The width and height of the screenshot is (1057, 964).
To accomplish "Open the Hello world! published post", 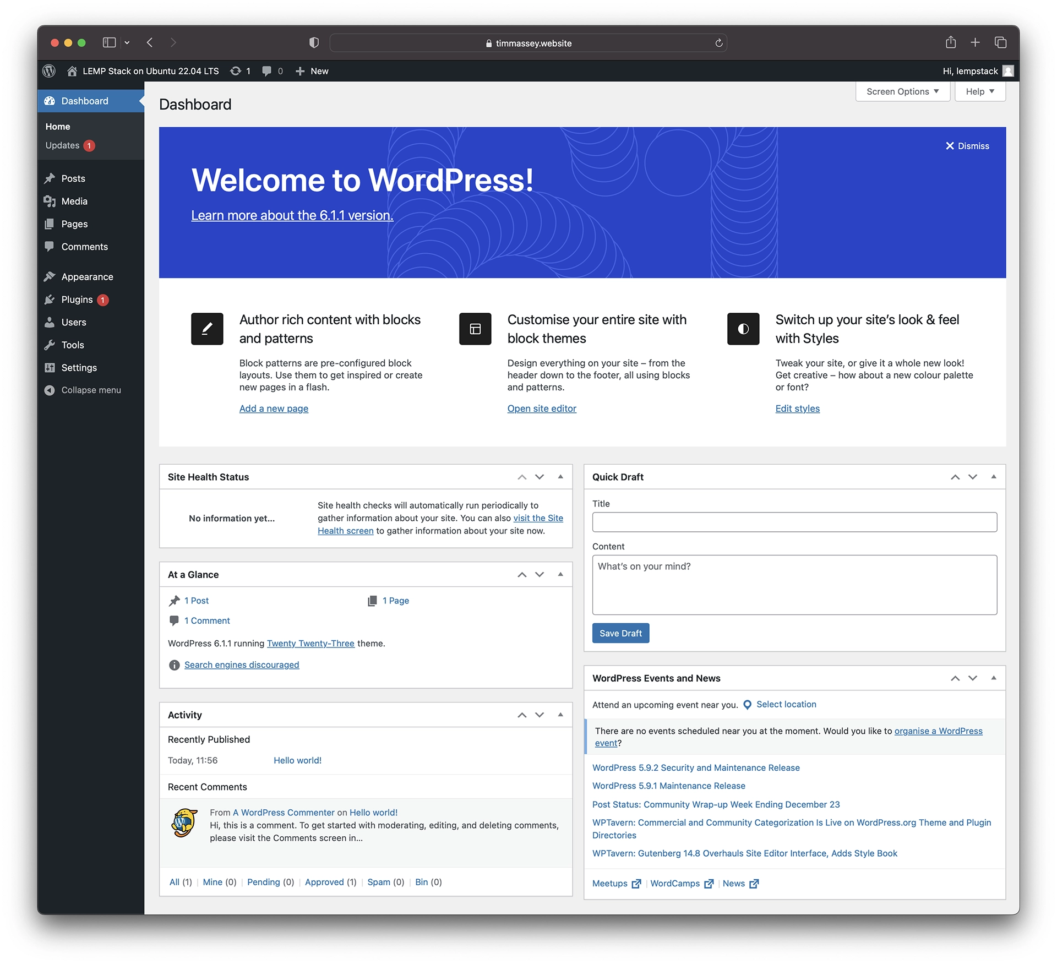I will click(297, 761).
